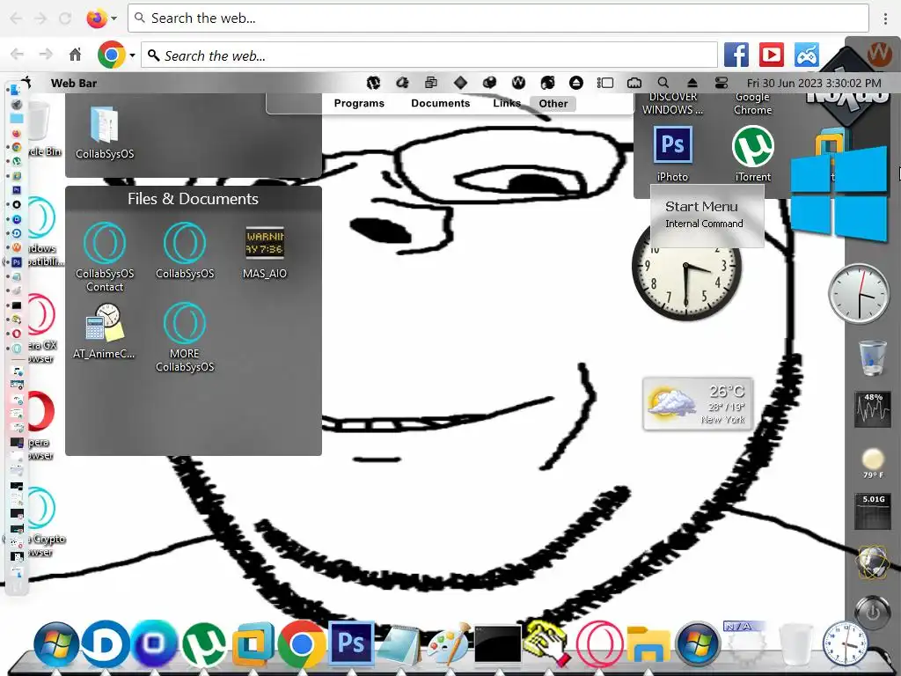Open iPhoto Photoshop shortcut
Screen dimensions: 901x676
click(x=672, y=154)
